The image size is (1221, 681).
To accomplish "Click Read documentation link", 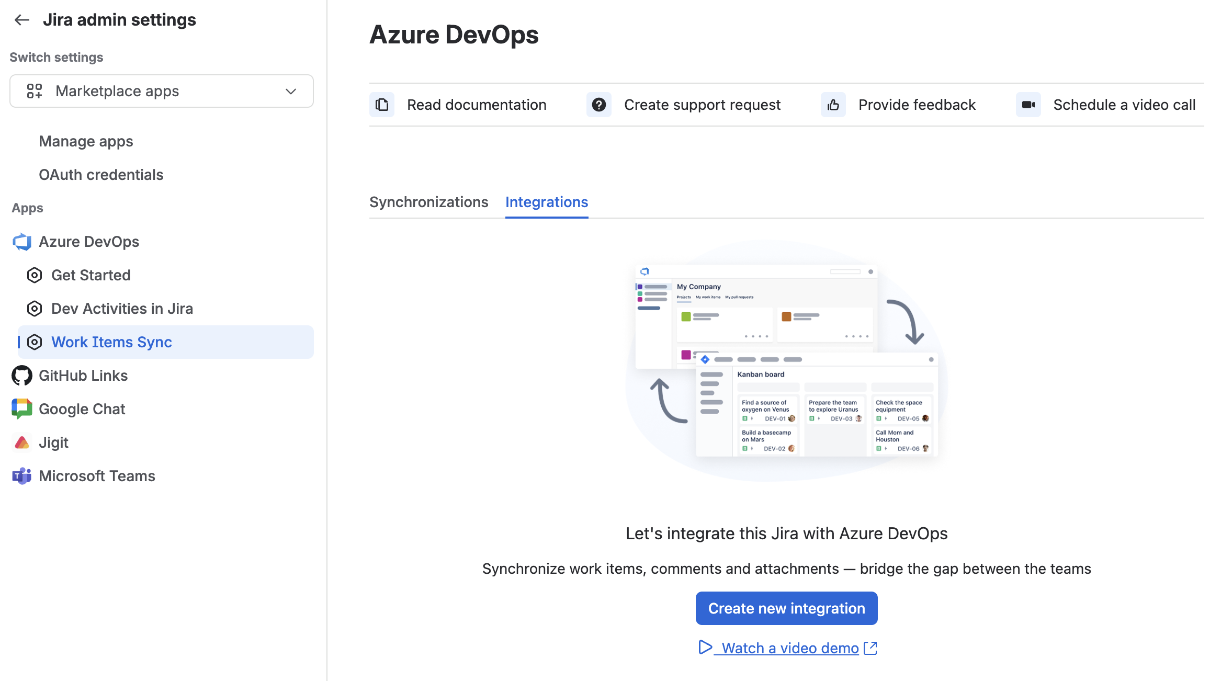I will 477,105.
